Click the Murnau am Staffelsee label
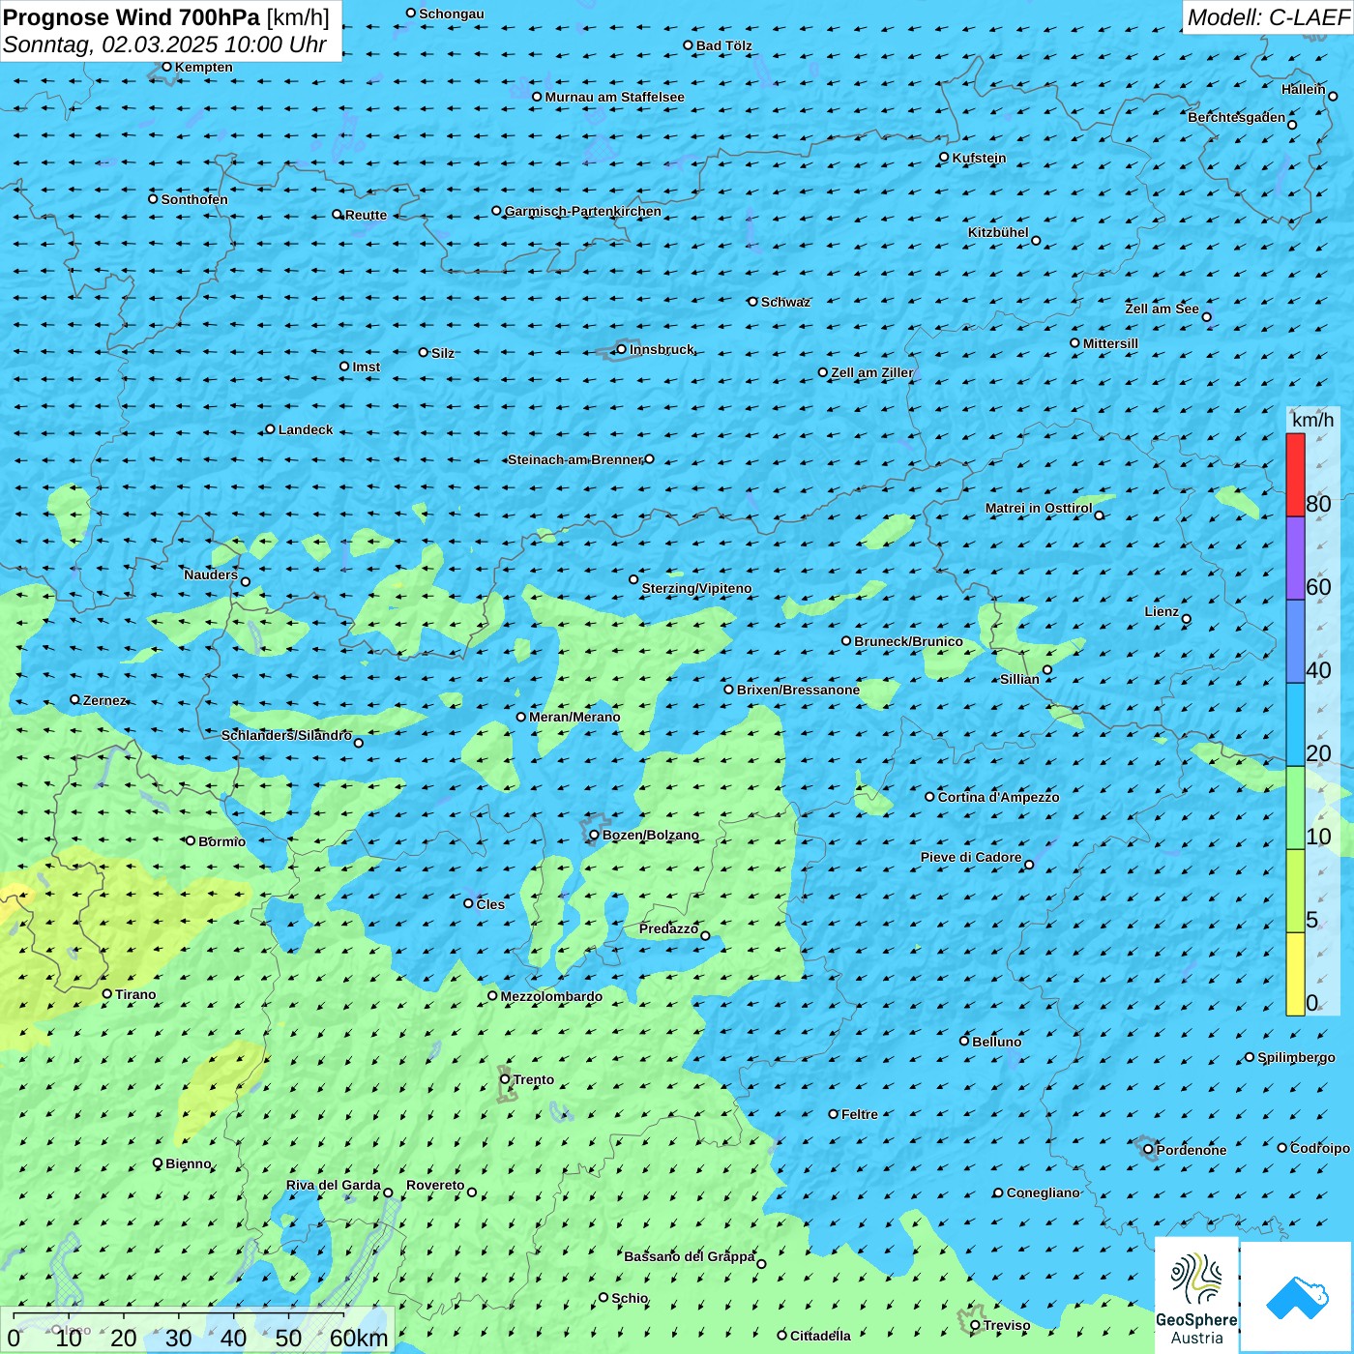The width and height of the screenshot is (1354, 1354). 614,97
